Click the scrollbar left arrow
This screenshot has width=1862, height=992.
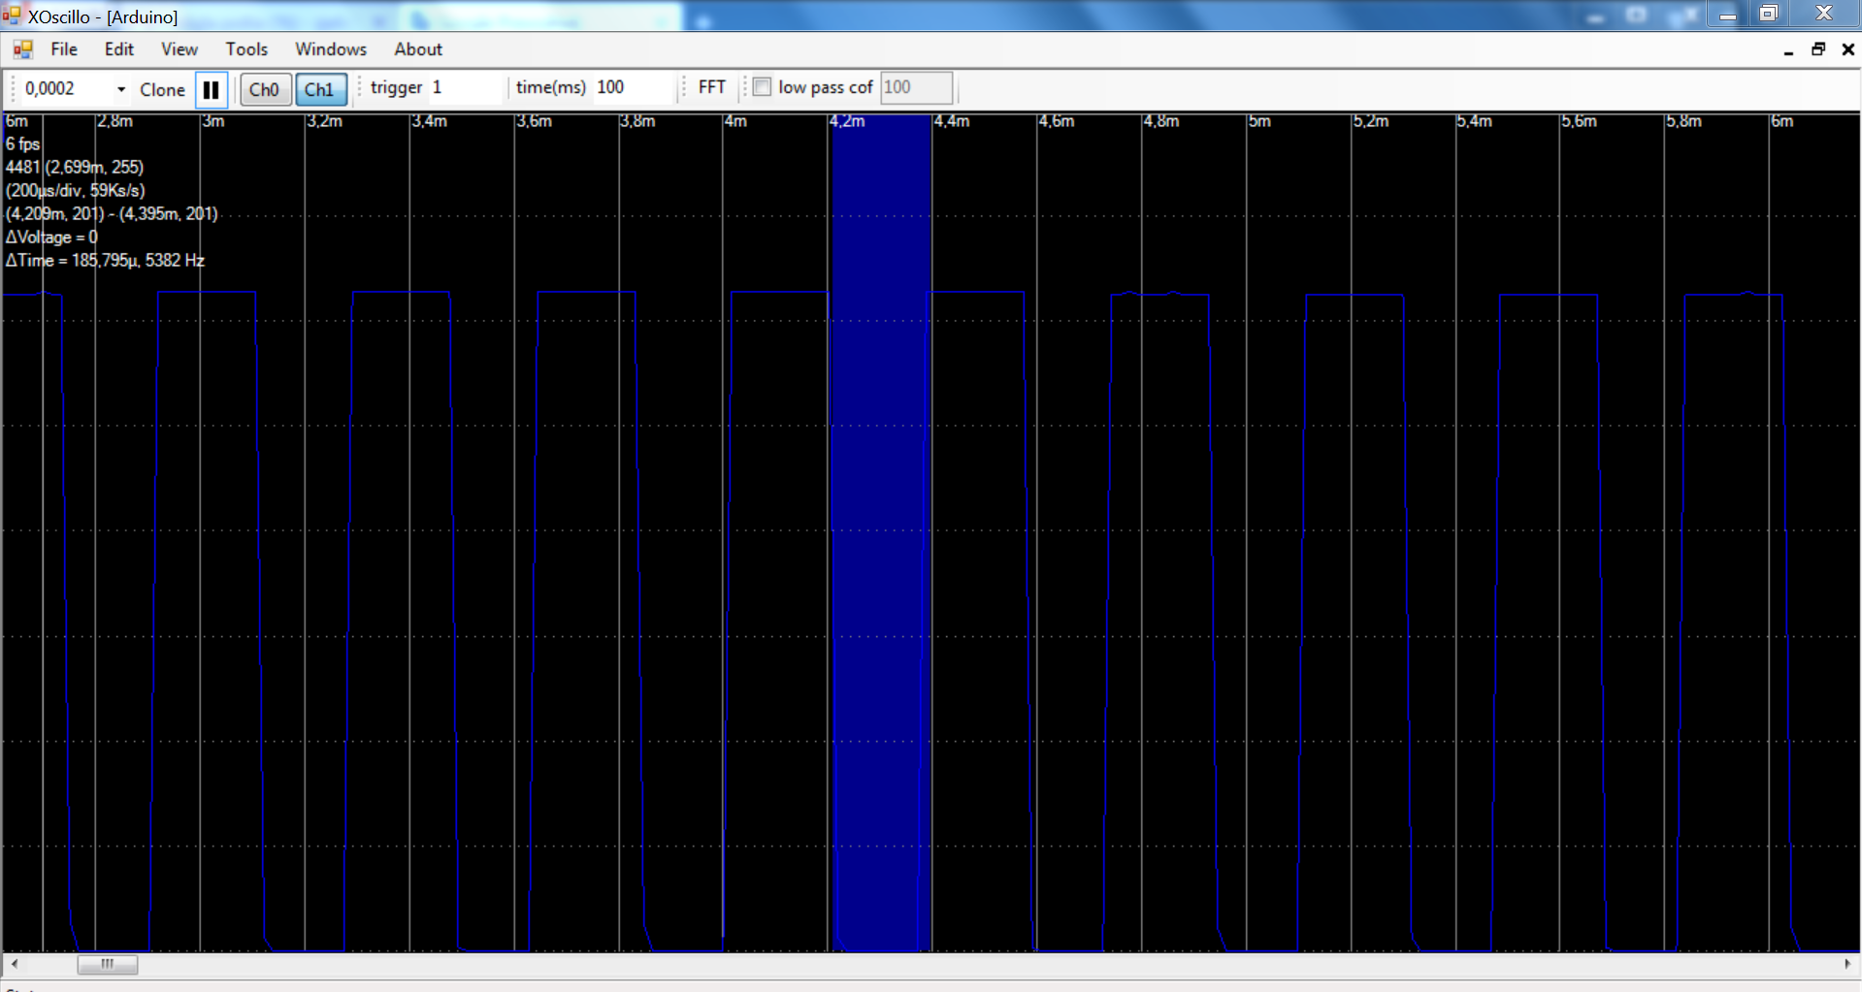pos(13,964)
